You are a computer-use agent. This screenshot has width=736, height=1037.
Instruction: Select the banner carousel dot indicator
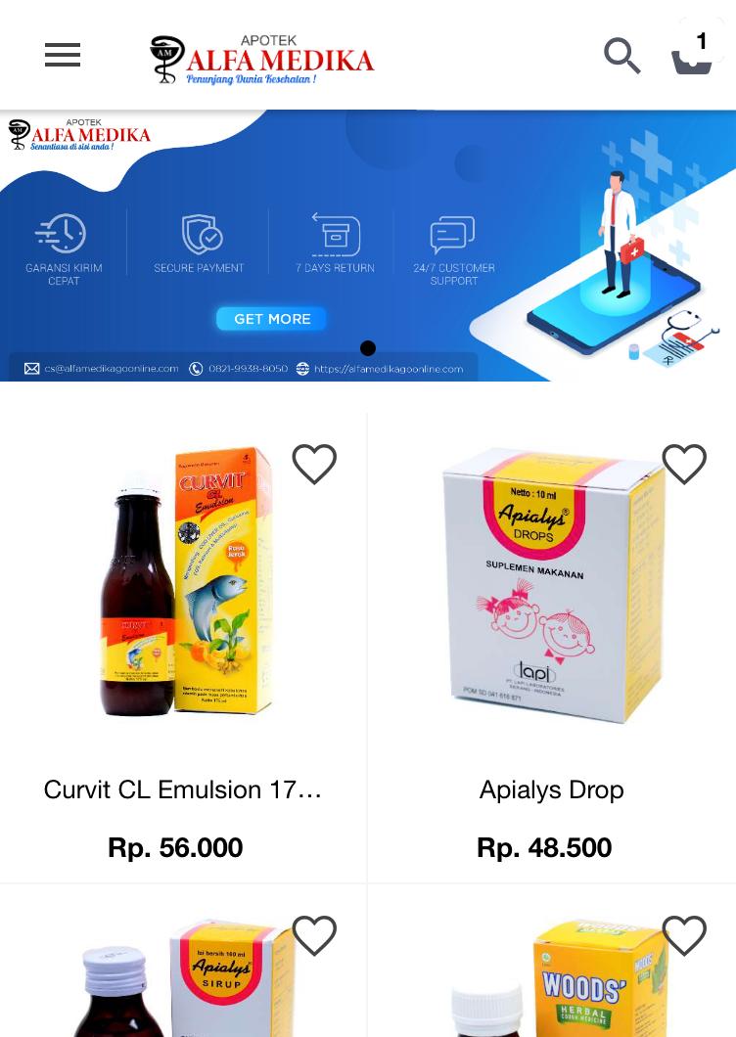click(368, 348)
